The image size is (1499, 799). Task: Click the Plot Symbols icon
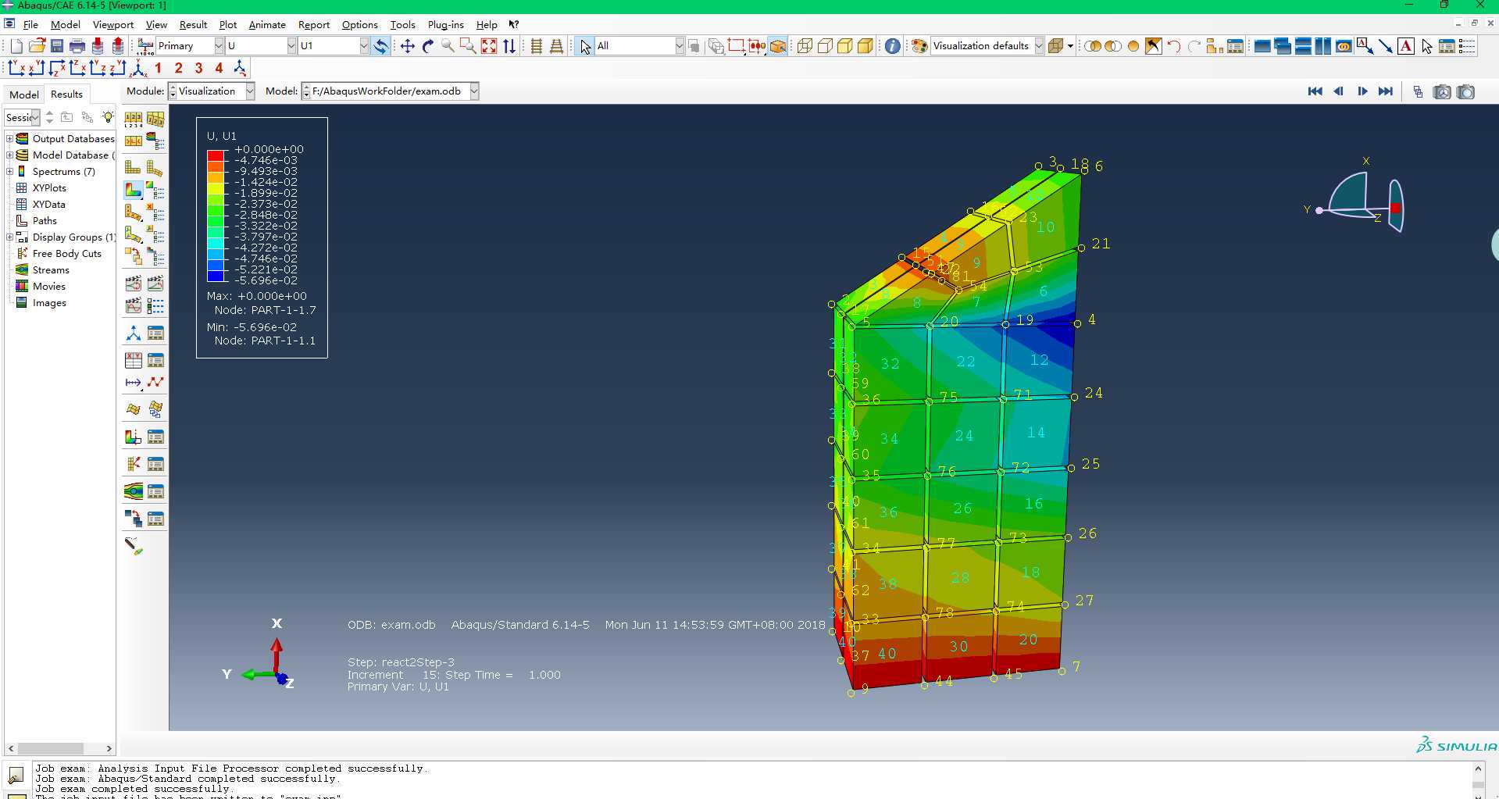134,212
